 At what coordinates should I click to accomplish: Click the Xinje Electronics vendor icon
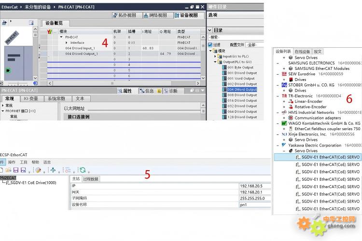tap(284, 134)
